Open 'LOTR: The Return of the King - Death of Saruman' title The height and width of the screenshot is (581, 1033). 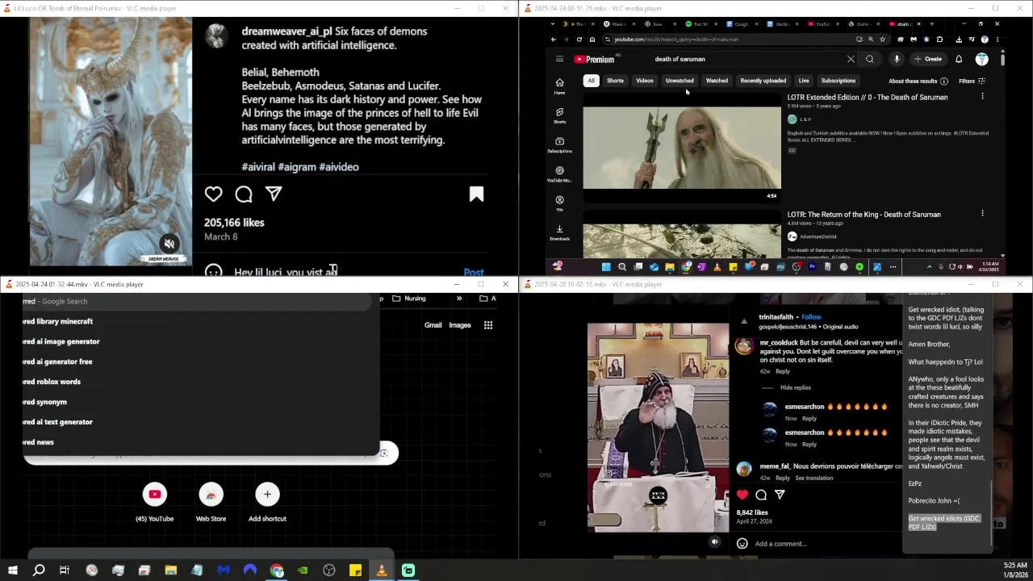coord(864,215)
